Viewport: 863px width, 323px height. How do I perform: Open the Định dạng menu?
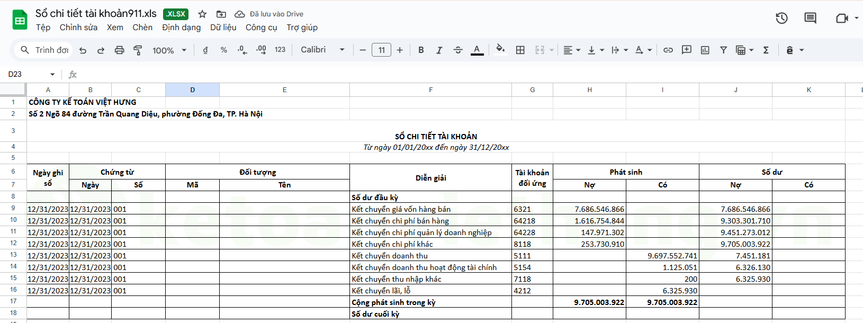(x=182, y=28)
